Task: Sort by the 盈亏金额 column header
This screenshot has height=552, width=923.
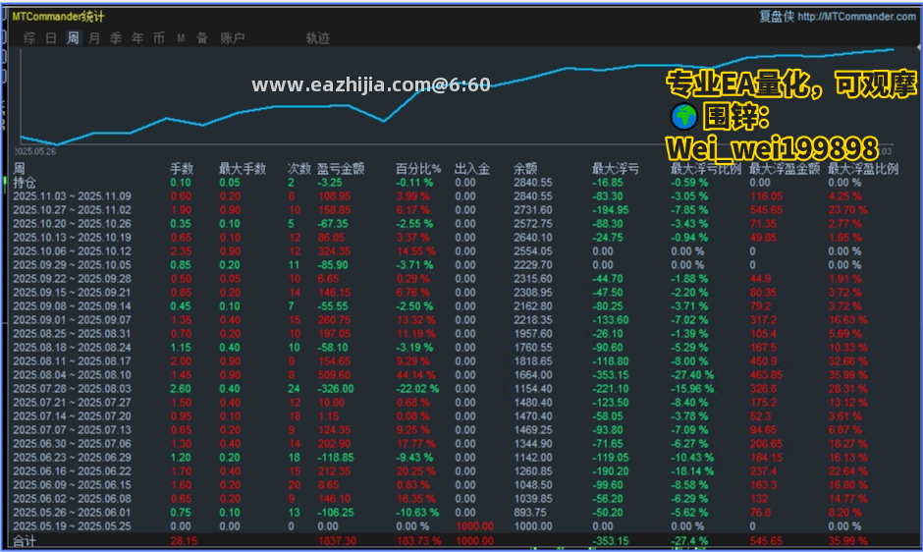Action: point(341,169)
